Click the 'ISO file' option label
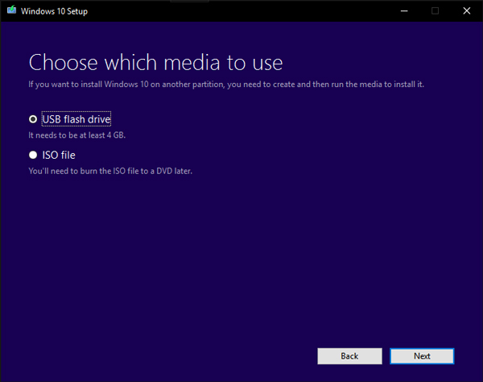This screenshot has height=382, width=483. pos(59,155)
